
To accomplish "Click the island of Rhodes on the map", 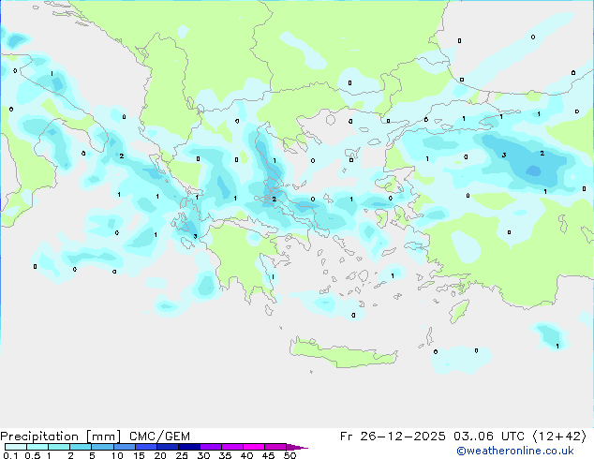I will pos(459,311).
